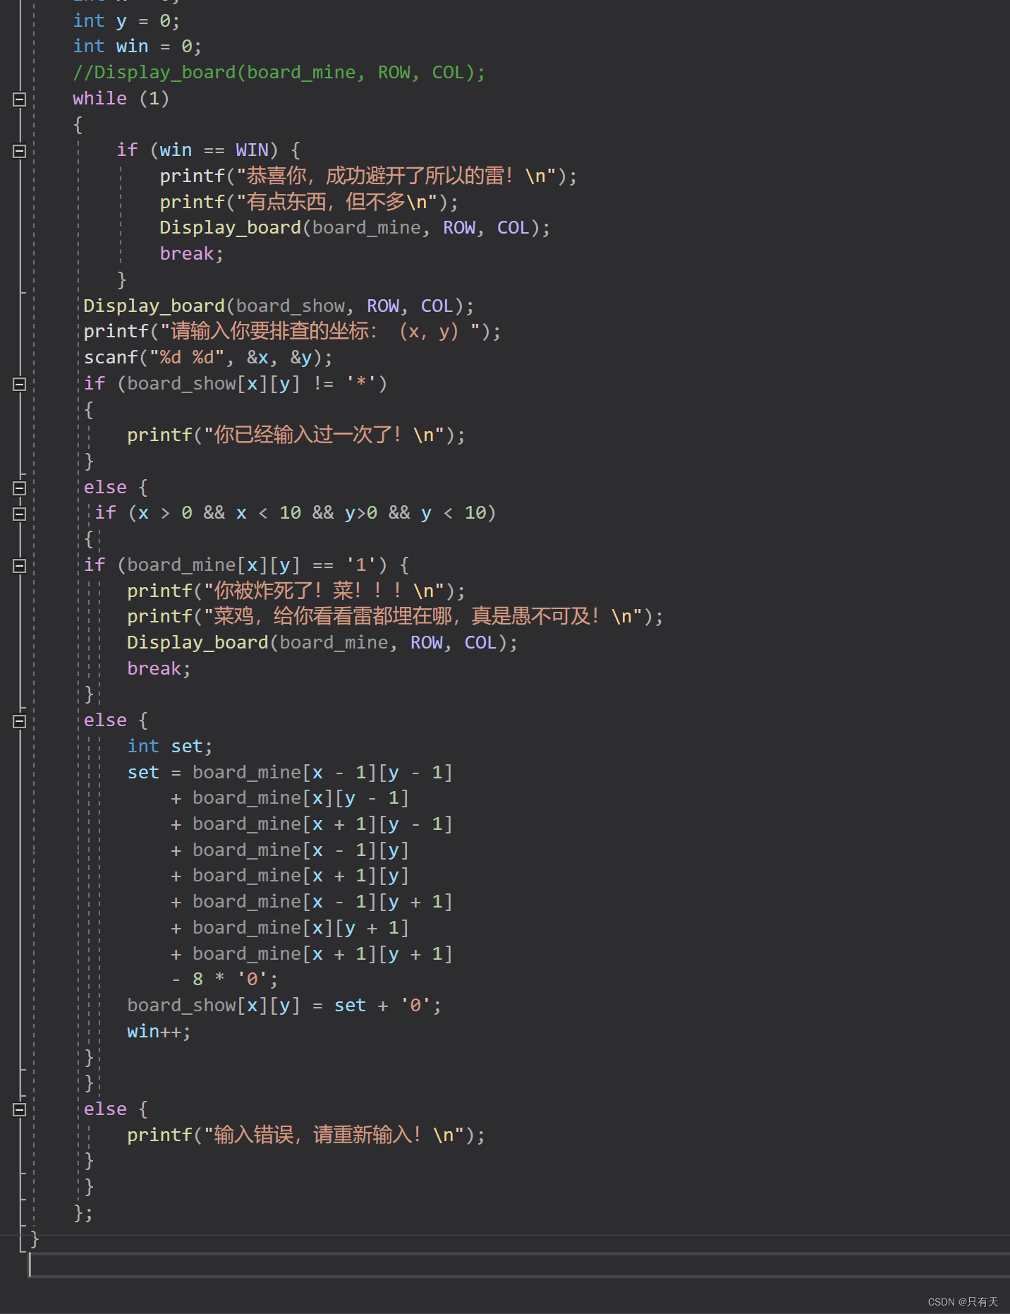Collapse the if board_mine[x][y] == '1' block
Screen dimensions: 1010x1314
(x=20, y=566)
